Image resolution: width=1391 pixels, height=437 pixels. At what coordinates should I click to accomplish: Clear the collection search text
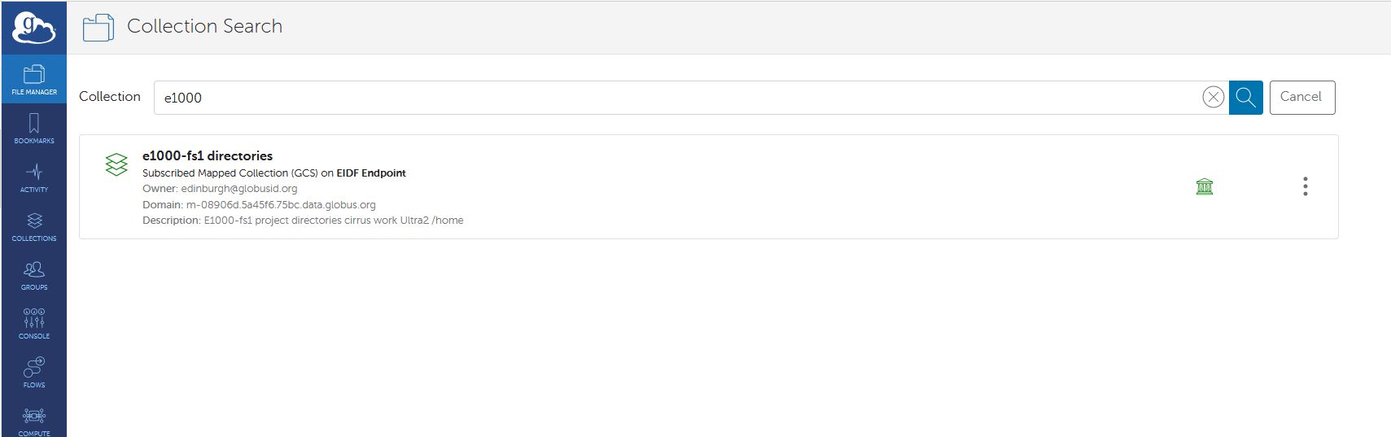(1213, 98)
